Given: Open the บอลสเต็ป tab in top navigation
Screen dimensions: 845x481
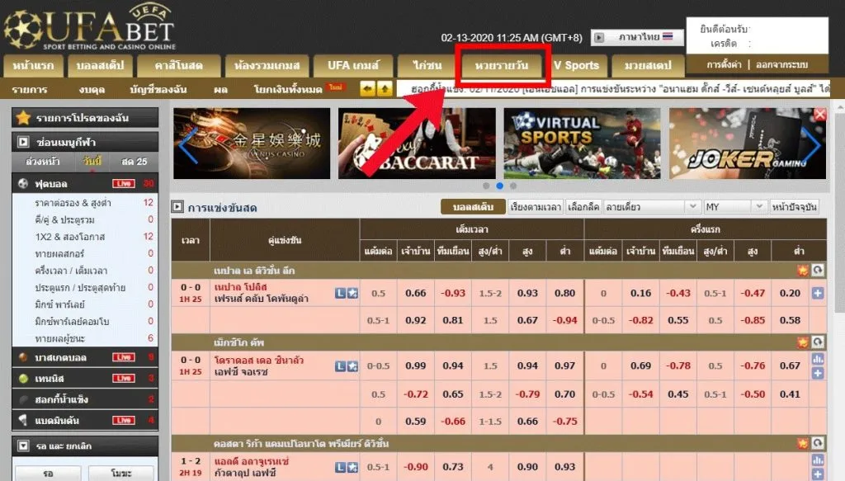Looking at the screenshot, I should [x=100, y=66].
